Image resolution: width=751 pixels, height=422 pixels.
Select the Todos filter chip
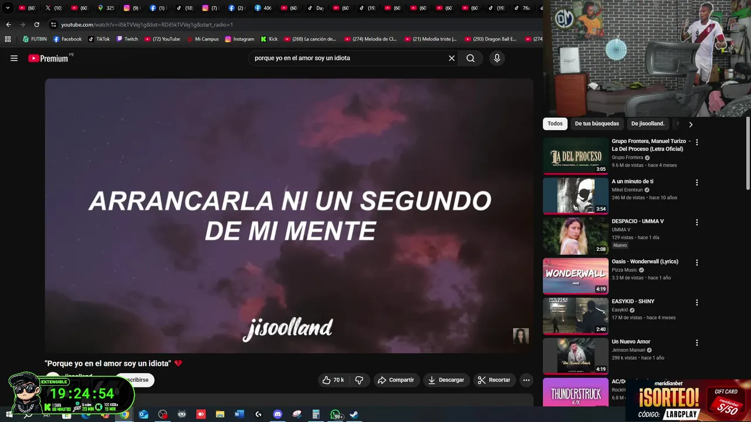click(555, 124)
